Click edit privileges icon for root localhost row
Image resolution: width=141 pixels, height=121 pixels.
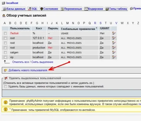click(x=114, y=43)
